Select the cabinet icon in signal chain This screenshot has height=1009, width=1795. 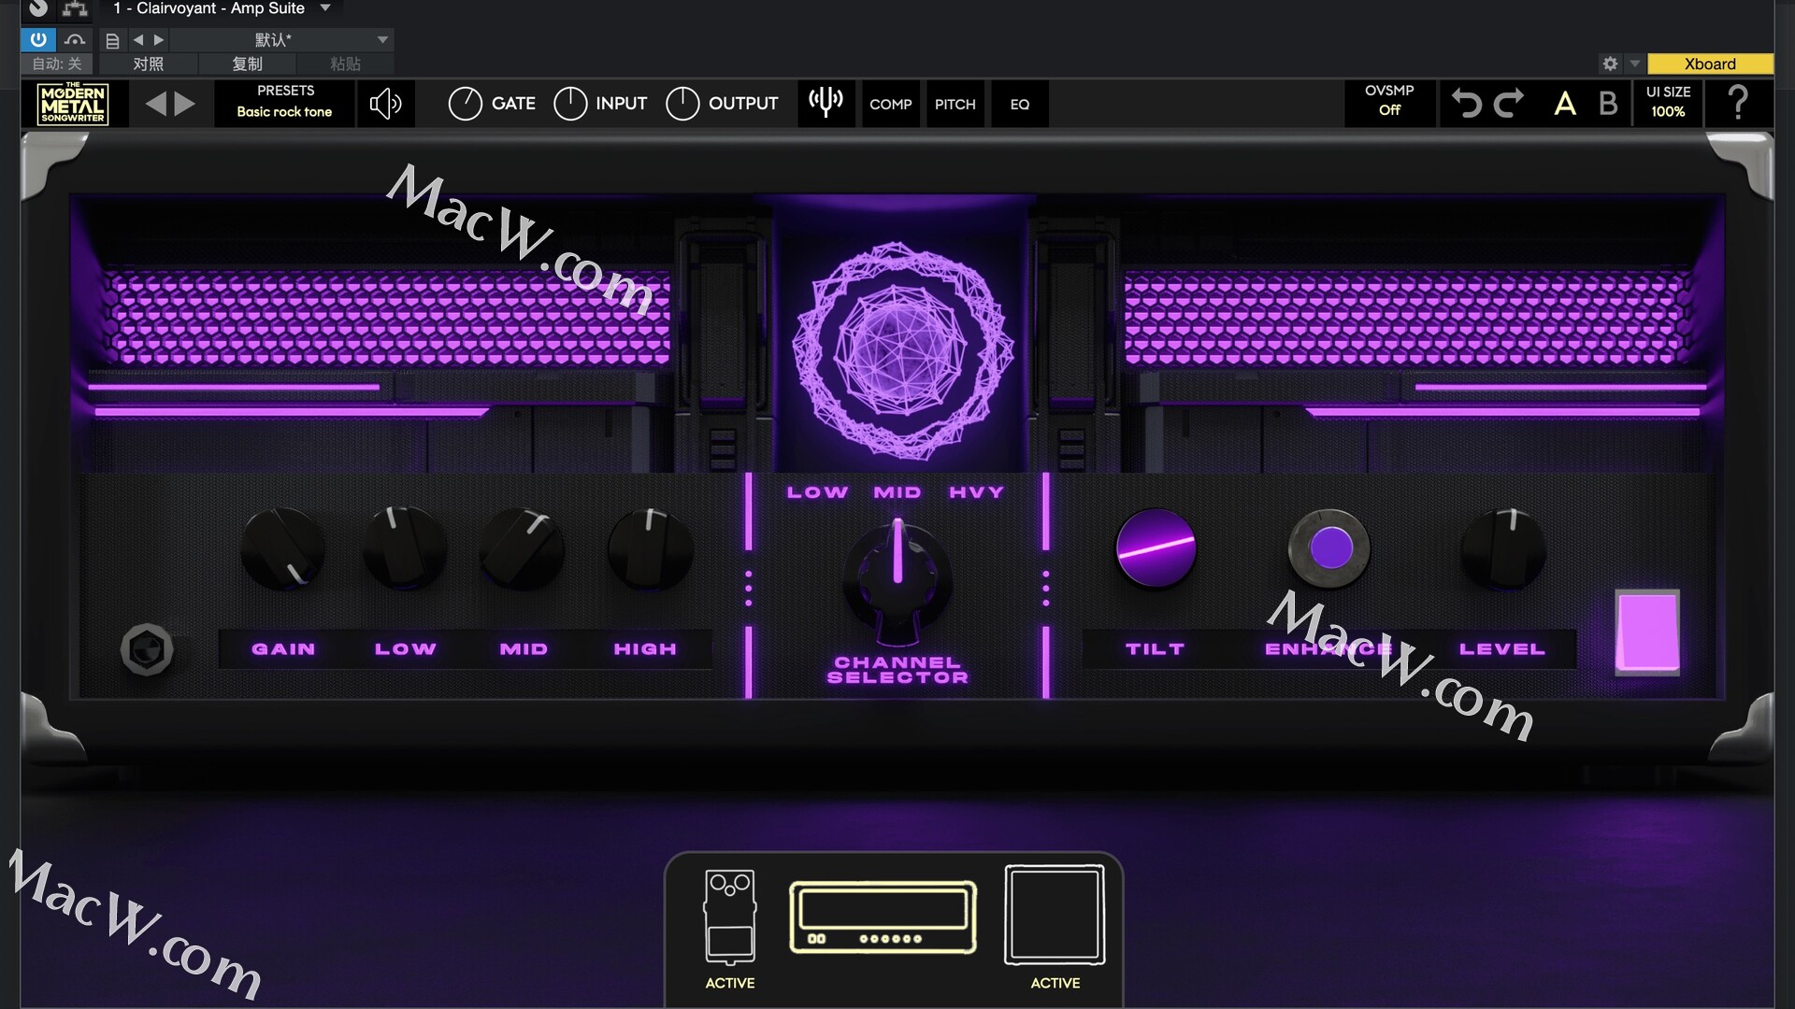[1055, 915]
